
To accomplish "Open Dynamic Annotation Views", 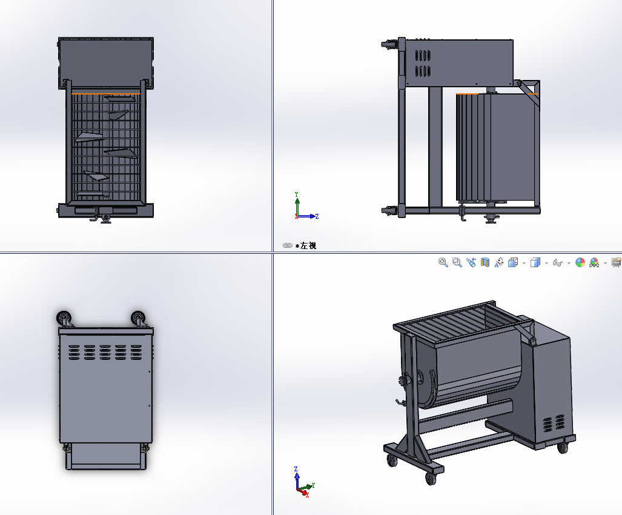I will tap(498, 262).
